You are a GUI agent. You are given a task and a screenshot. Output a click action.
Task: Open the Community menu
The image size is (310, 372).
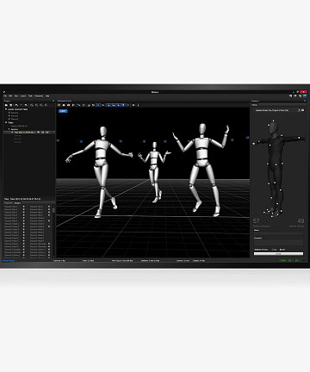[x=39, y=96]
